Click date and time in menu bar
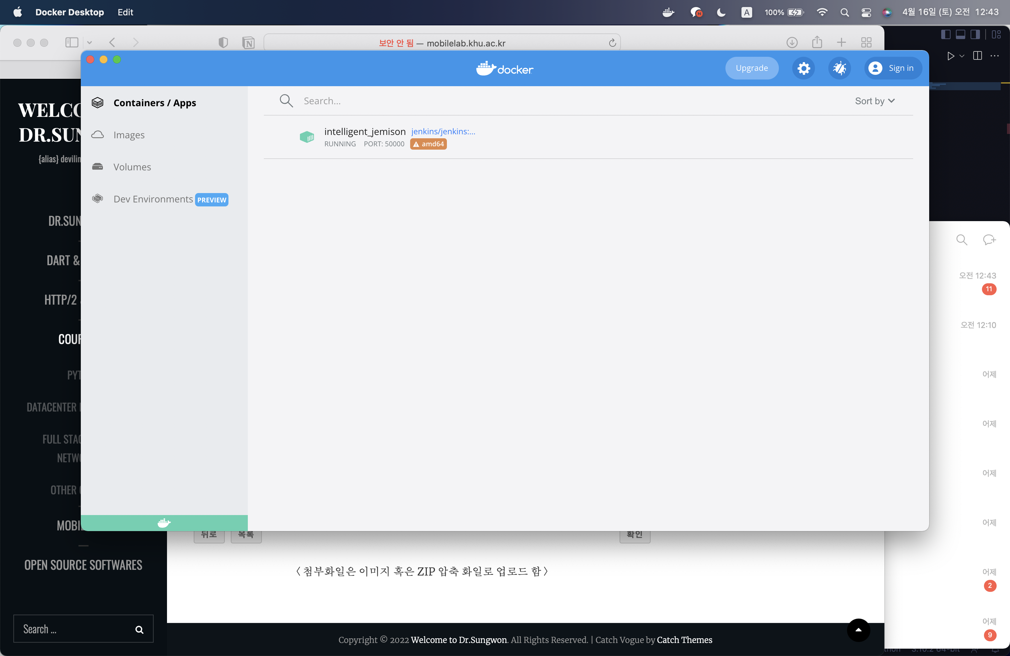1010x656 pixels. tap(950, 12)
